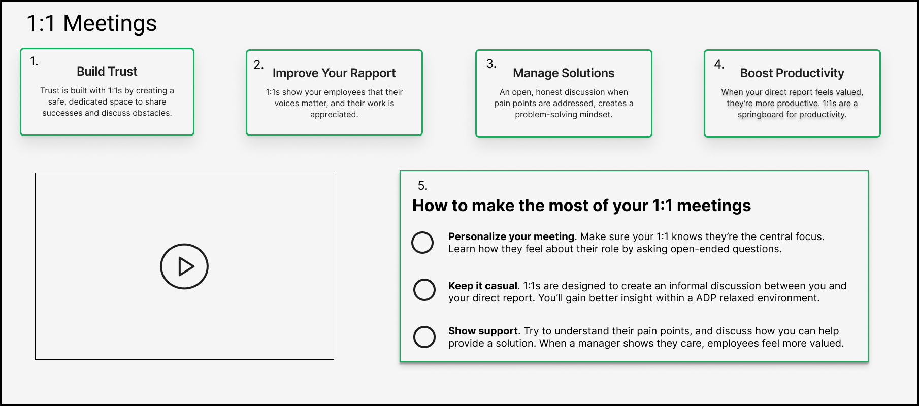The width and height of the screenshot is (919, 406).
Task: Open the Manage Solutions card
Action: pyautogui.click(x=564, y=73)
